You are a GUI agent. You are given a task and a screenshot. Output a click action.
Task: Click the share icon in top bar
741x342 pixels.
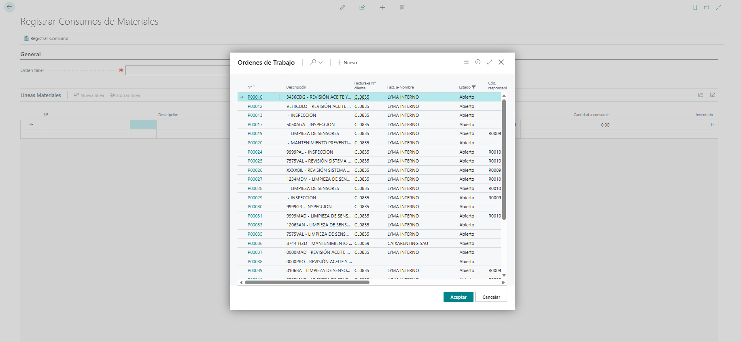pos(362,8)
